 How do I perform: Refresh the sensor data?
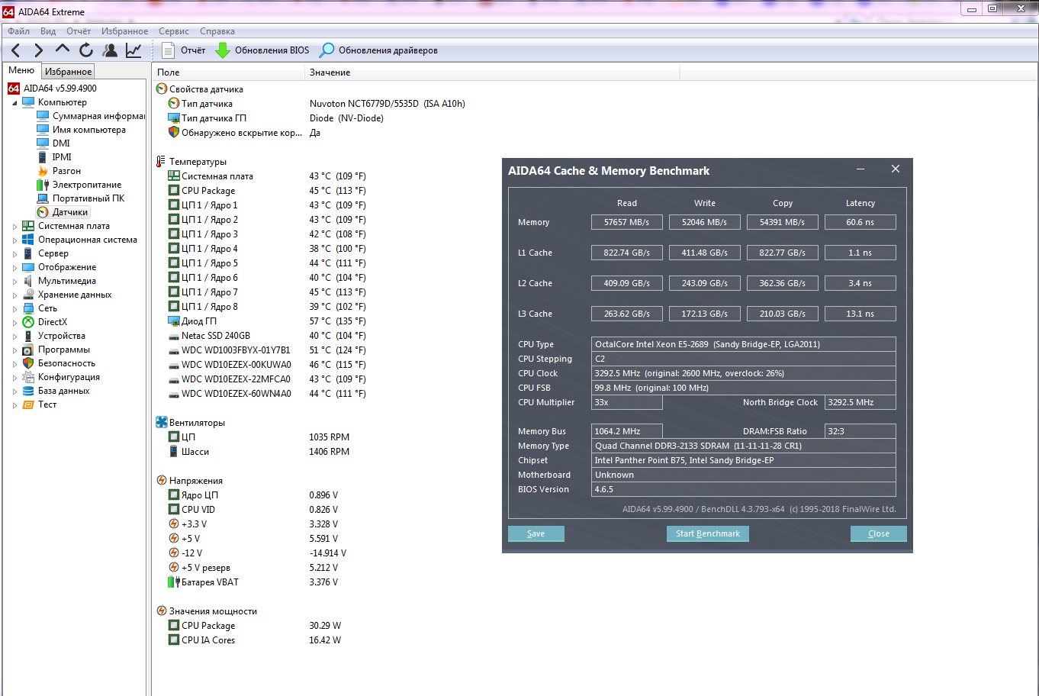(86, 50)
